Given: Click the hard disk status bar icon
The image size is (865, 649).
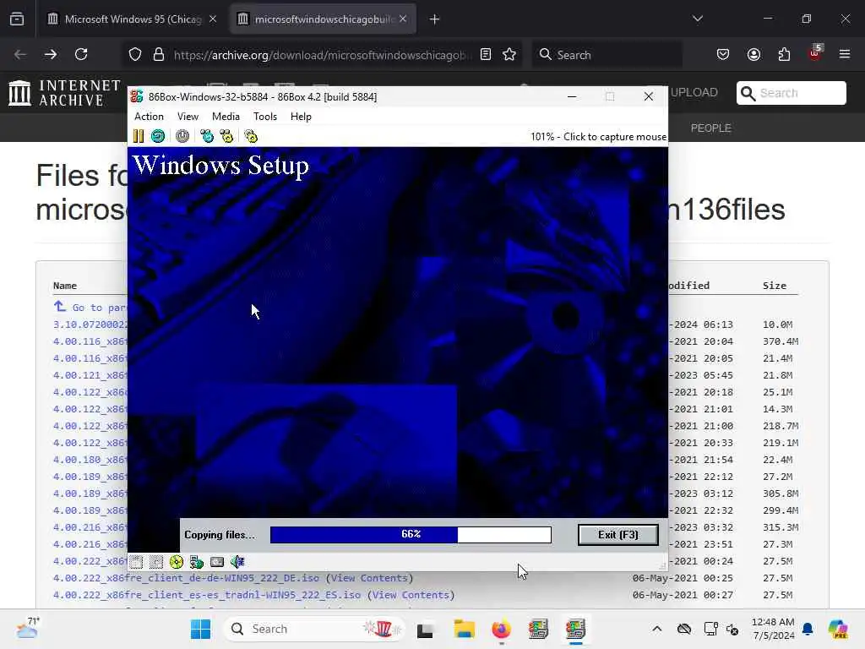Looking at the screenshot, I should click(x=217, y=562).
